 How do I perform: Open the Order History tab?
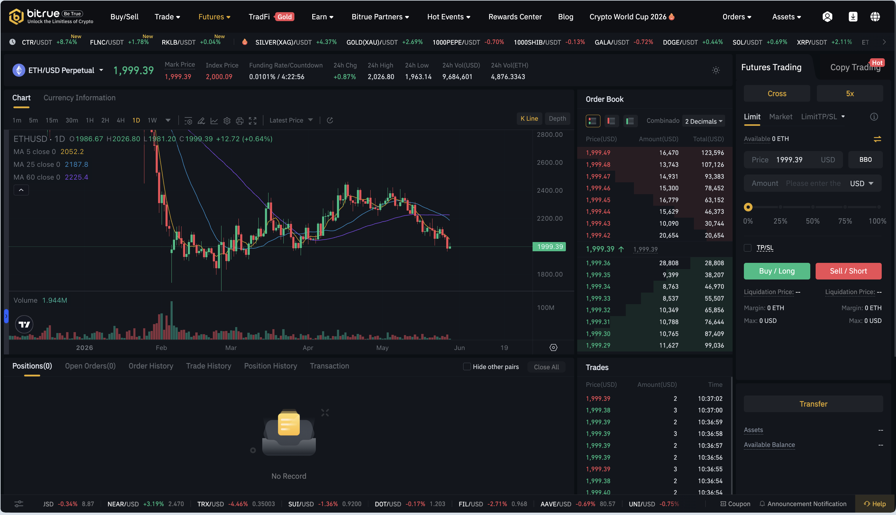point(151,366)
